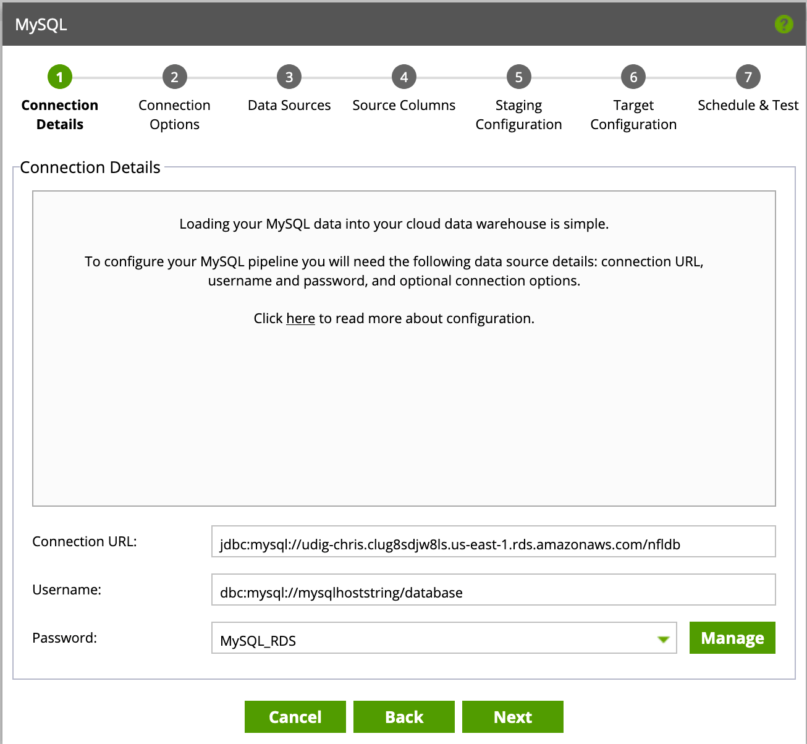Go to step 7 circle Schedule & Test

click(x=748, y=77)
